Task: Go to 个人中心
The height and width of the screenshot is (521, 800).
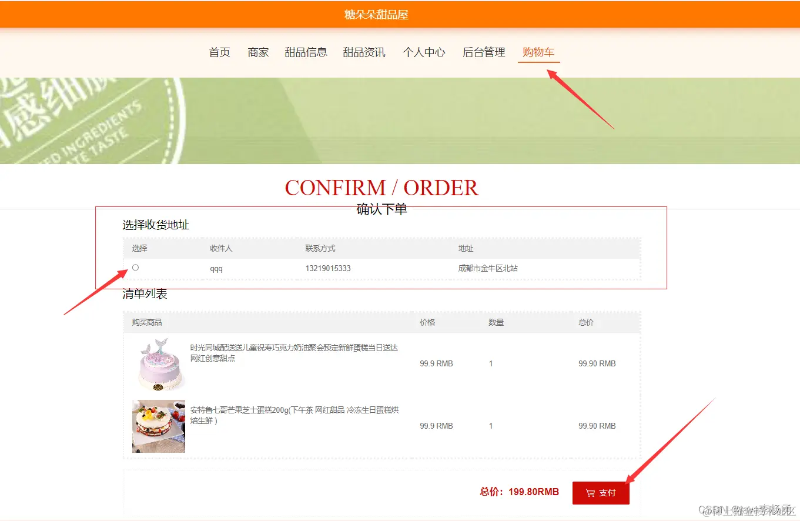Action: [x=424, y=52]
